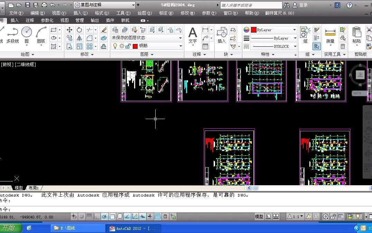Click the Explode tool icon

click(x=104, y=38)
